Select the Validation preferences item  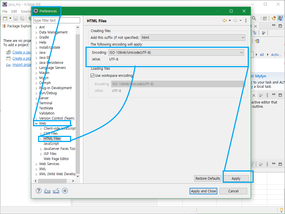pyautogui.click(x=47, y=113)
